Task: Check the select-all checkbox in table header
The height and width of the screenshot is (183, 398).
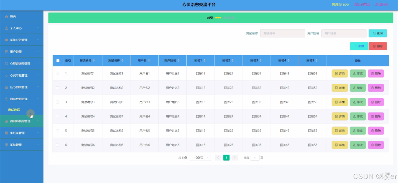Action: (x=58, y=61)
